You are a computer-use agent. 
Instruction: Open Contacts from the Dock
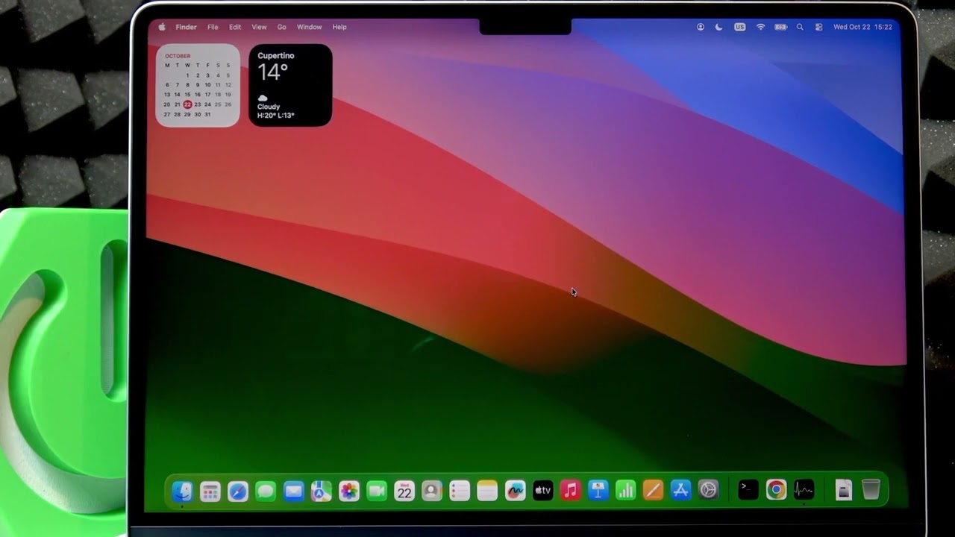(x=432, y=491)
